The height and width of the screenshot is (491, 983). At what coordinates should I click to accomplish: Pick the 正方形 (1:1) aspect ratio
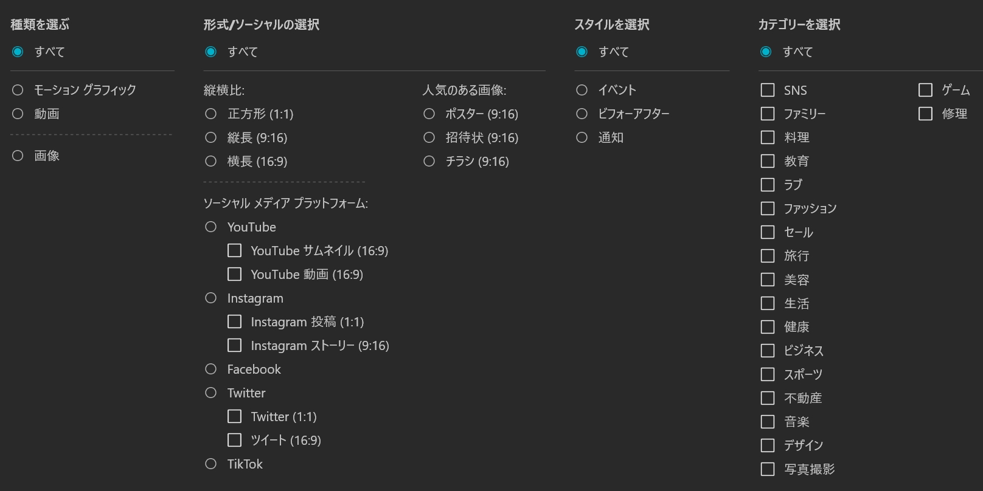coord(211,114)
